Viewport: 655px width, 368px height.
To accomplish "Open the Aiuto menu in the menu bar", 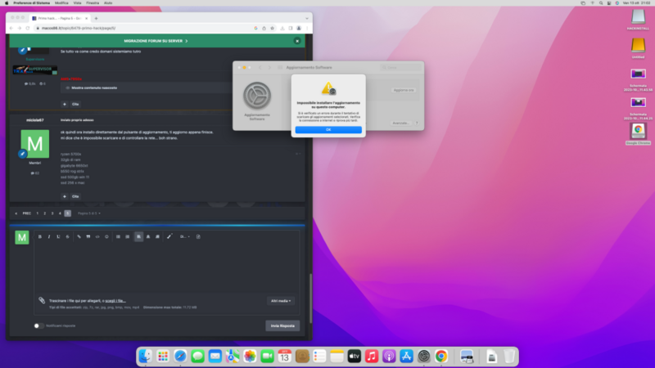I will (108, 3).
